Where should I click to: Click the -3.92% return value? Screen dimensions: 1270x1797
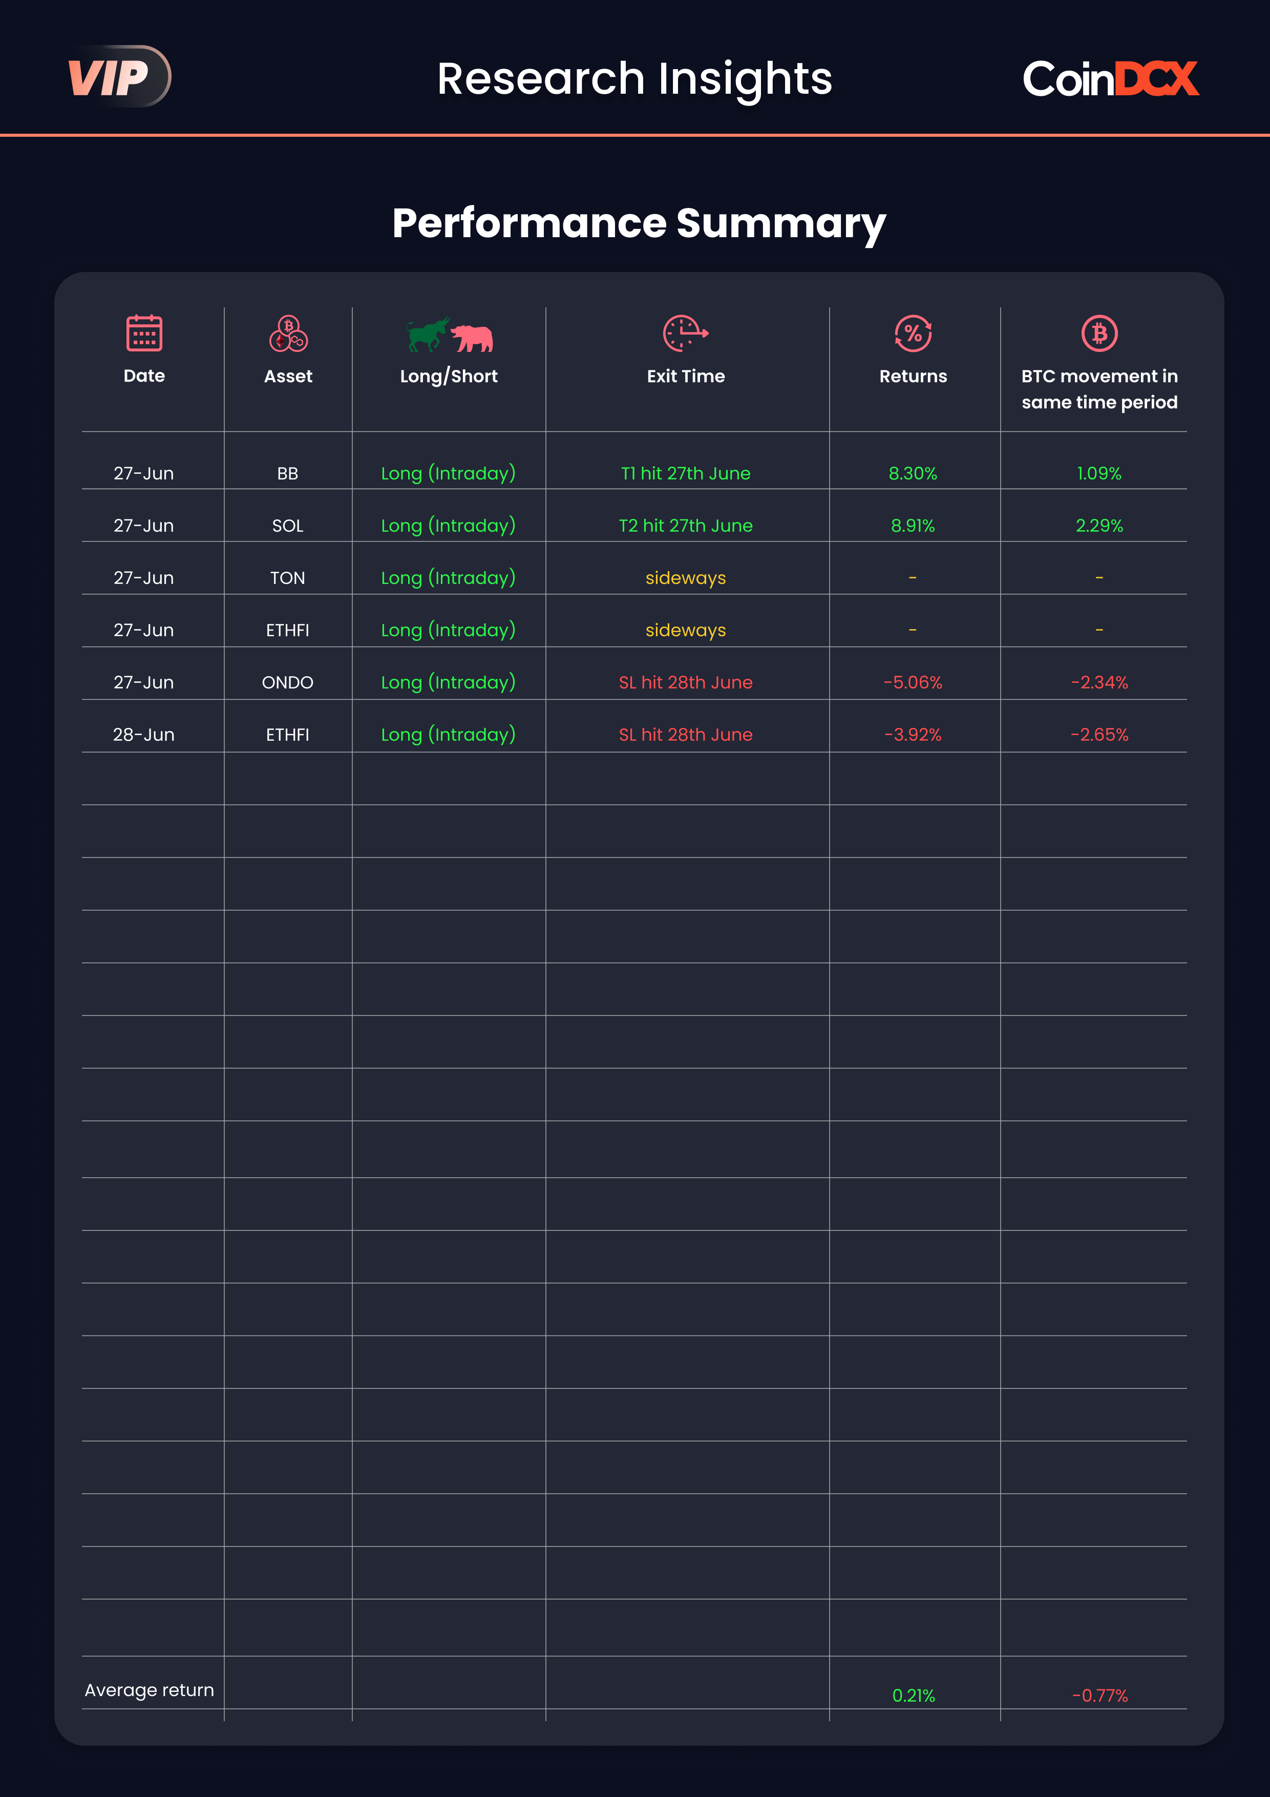coord(913,735)
